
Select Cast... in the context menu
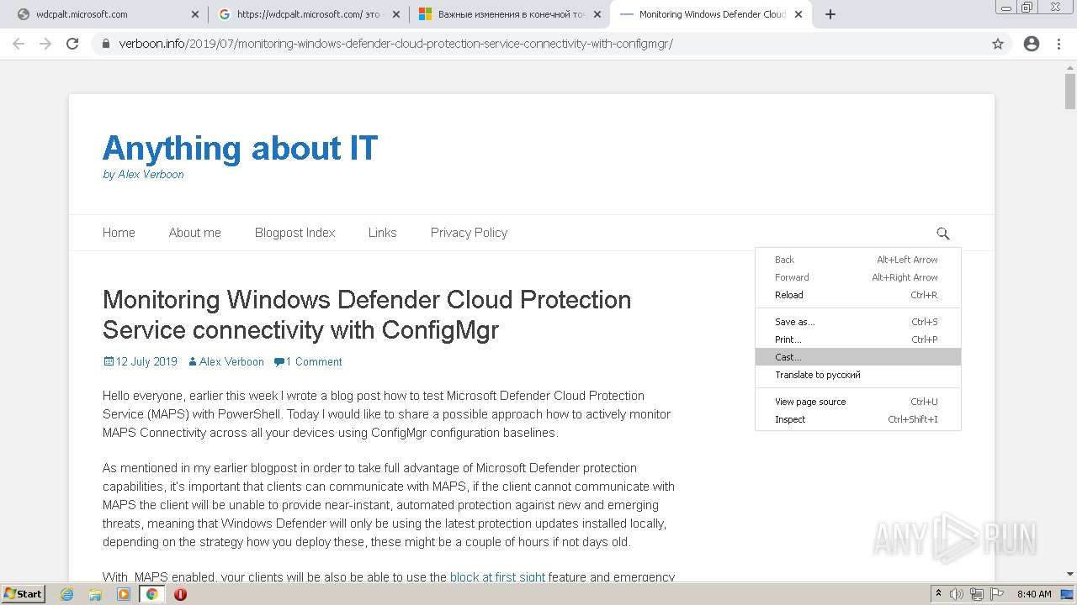point(858,357)
